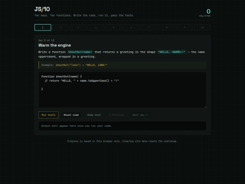Click the day streak counter 0
The image size is (245, 184).
208,11
